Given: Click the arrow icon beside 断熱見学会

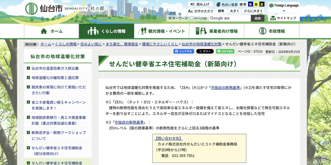Looking at the screenshot, I should 28,132.
